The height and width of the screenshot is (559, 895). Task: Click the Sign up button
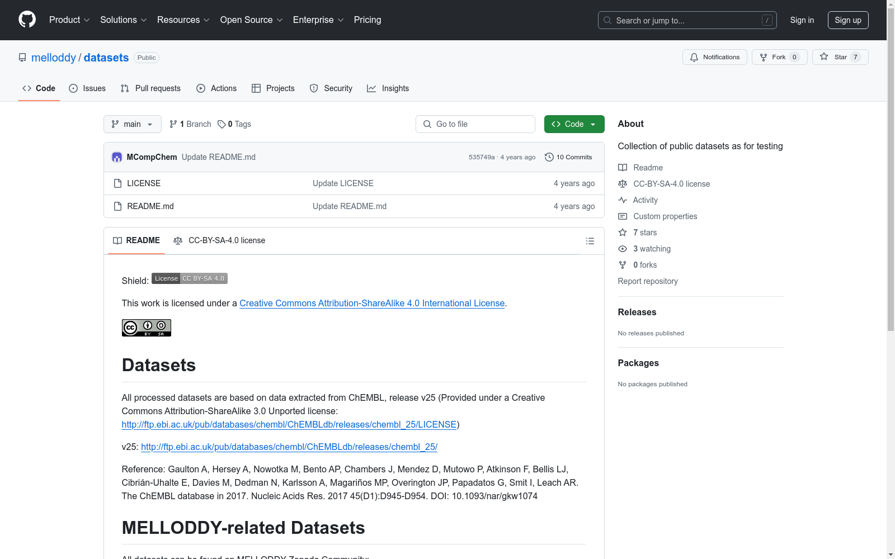point(848,20)
